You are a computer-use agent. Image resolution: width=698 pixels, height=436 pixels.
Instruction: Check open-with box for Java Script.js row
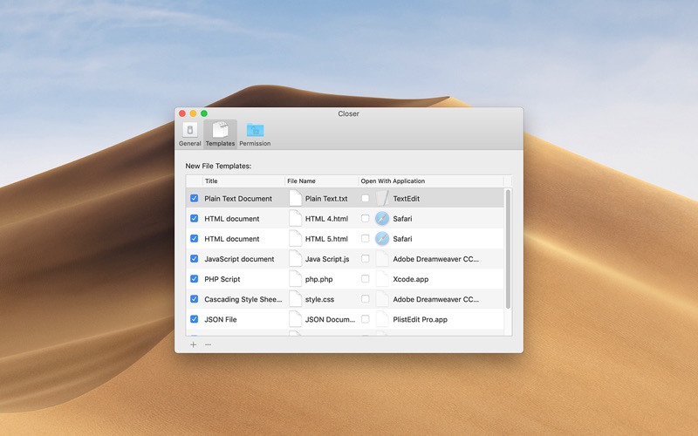pyautogui.click(x=365, y=258)
